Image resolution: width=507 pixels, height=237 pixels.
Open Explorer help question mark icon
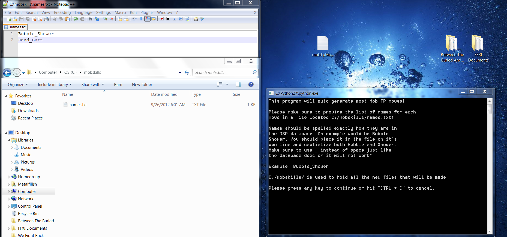251,84
